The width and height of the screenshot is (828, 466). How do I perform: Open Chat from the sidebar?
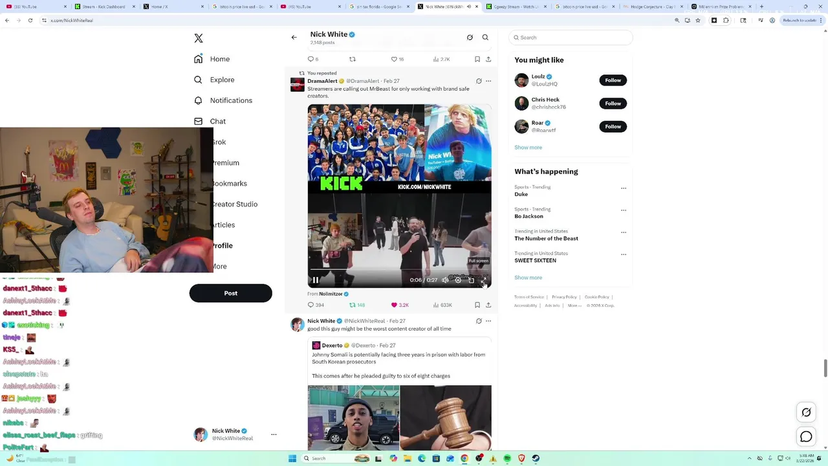pos(210,121)
